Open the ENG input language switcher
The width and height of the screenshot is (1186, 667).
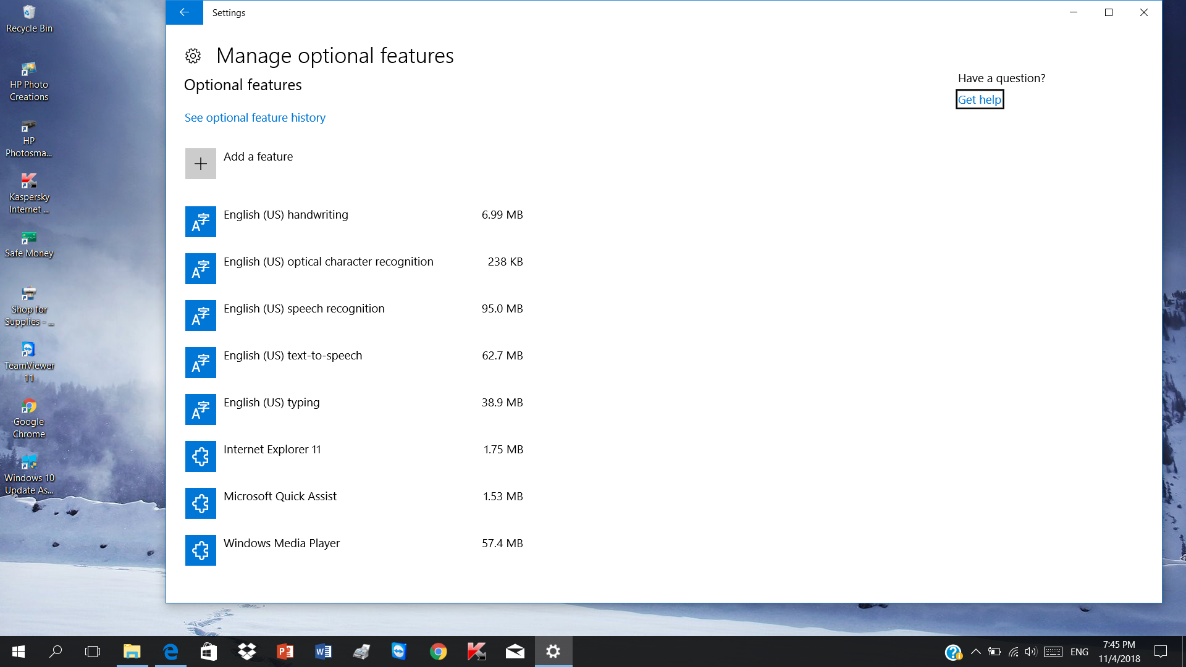pyautogui.click(x=1079, y=652)
